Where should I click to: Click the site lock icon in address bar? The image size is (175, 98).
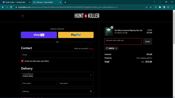tap(16, 7)
